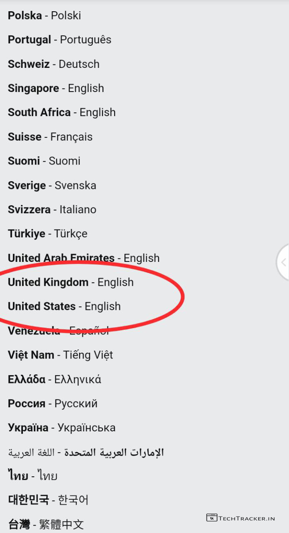Pick Sverige - Svenska region

[52, 185]
